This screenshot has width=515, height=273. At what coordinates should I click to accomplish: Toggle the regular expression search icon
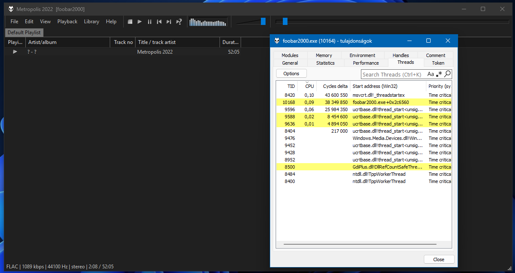point(439,74)
